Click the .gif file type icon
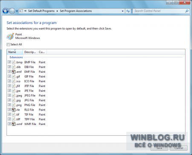192x155 pixels. [x=14, y=76]
